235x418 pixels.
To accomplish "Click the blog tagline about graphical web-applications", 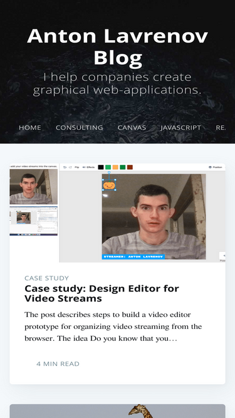I will 118,84.
